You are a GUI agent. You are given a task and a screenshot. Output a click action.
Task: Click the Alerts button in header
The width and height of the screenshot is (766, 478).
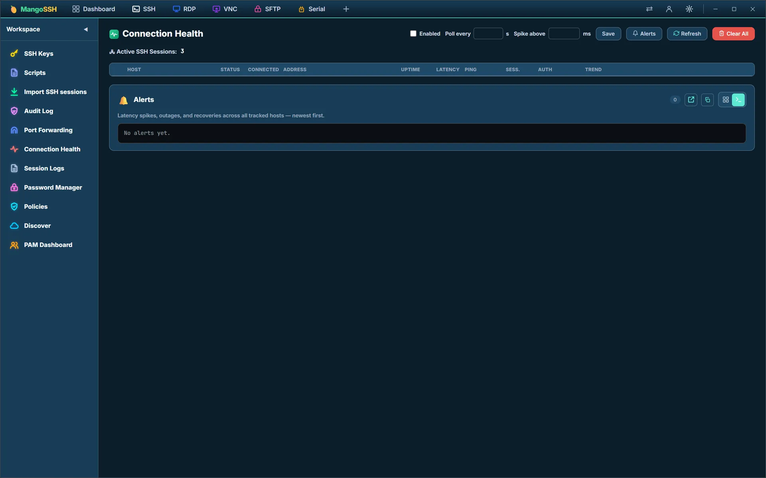click(644, 33)
